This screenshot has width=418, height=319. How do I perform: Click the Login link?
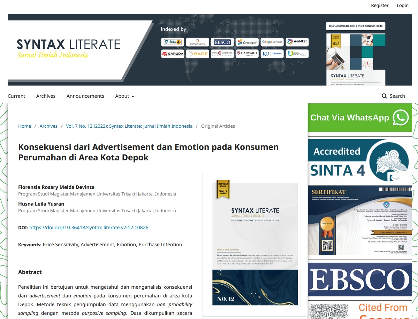tap(402, 5)
